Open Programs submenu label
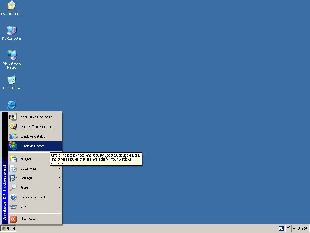This screenshot has width=310, height=233. pos(27,159)
